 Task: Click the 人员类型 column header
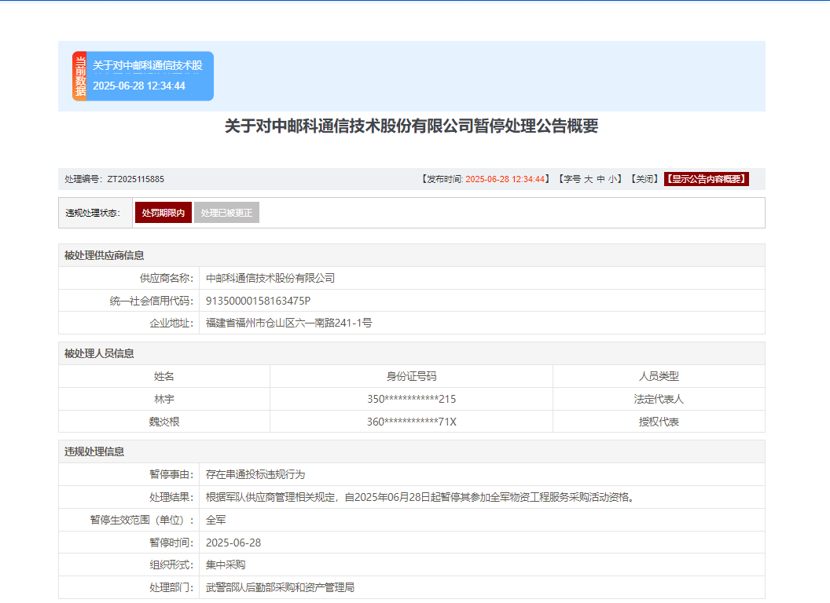(x=659, y=377)
